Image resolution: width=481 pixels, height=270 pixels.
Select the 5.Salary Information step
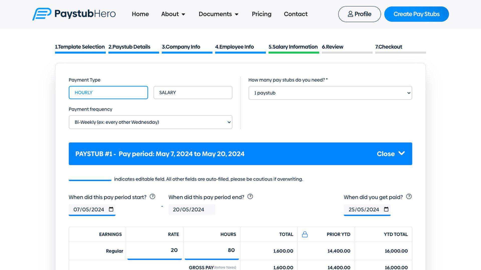click(x=294, y=48)
